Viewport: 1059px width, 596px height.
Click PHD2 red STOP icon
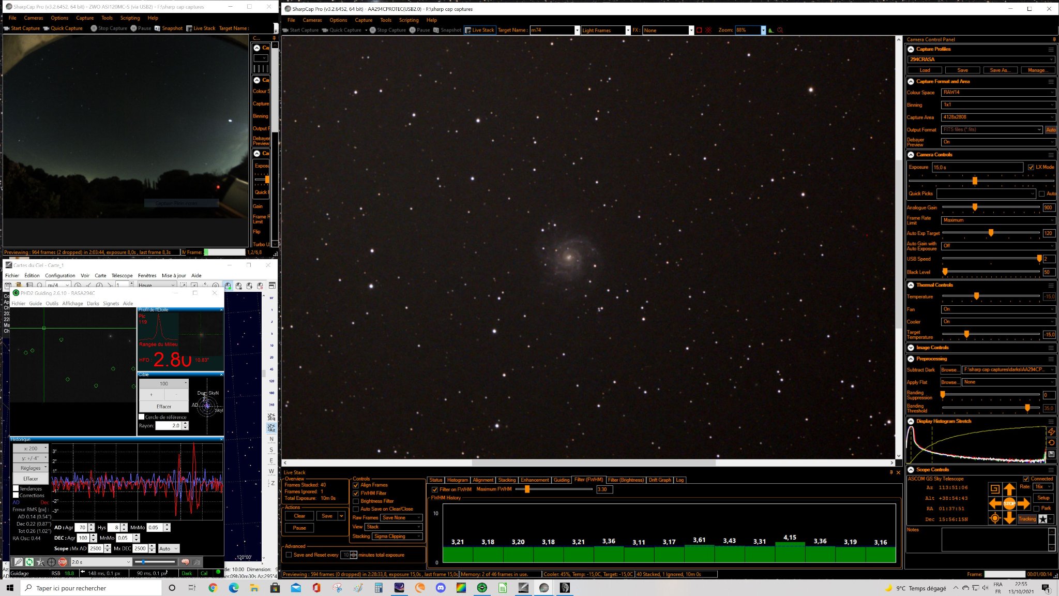[63, 562]
